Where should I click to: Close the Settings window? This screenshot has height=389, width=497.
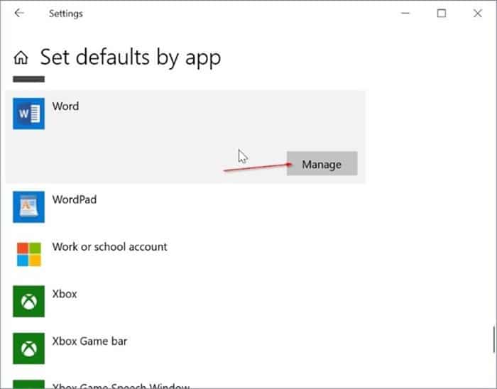(478, 13)
